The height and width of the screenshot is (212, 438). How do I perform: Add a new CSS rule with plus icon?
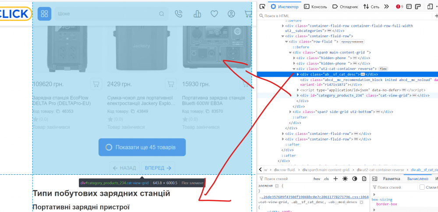coord(336,179)
